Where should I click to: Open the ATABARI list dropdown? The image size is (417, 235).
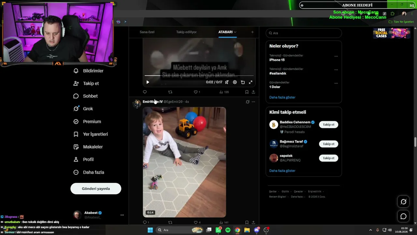click(x=227, y=32)
